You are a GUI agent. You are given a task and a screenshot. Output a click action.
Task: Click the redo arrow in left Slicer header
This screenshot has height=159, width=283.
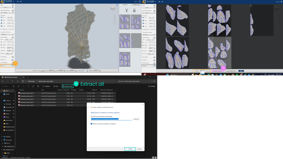21,1
